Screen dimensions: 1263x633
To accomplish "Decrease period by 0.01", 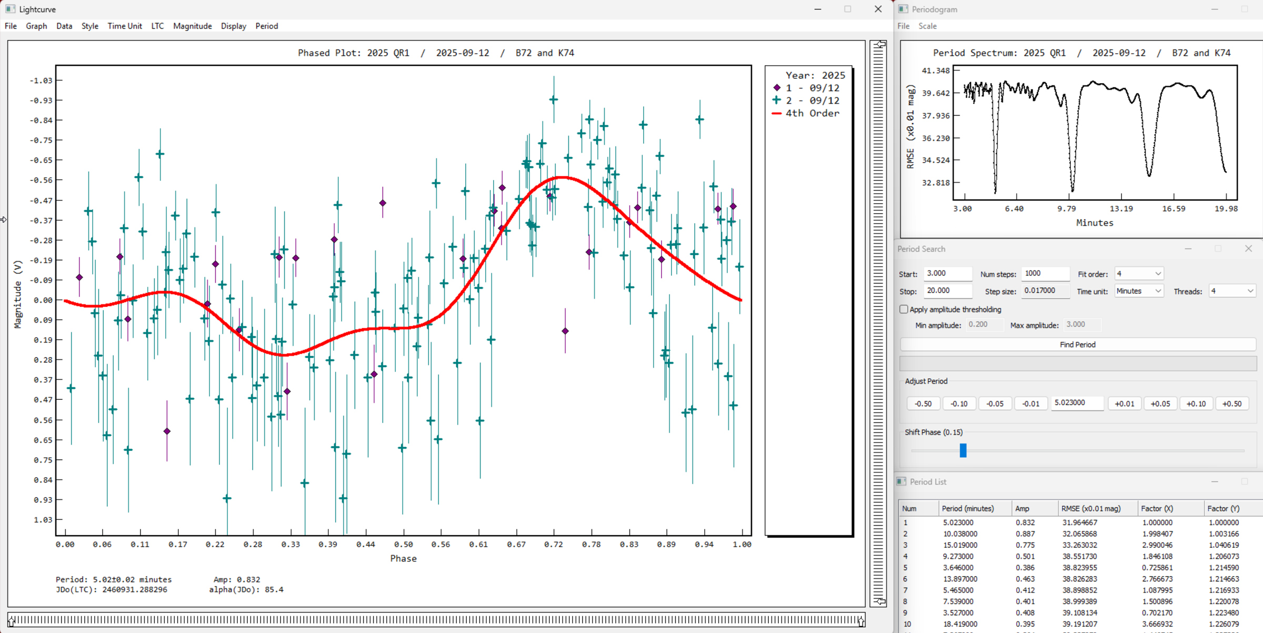I will point(1030,404).
